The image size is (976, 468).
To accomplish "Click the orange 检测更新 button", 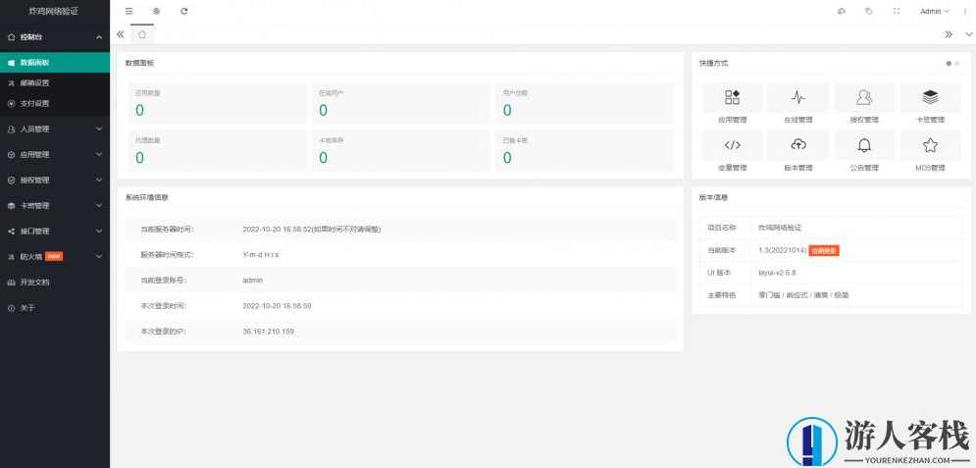I will coord(824,250).
